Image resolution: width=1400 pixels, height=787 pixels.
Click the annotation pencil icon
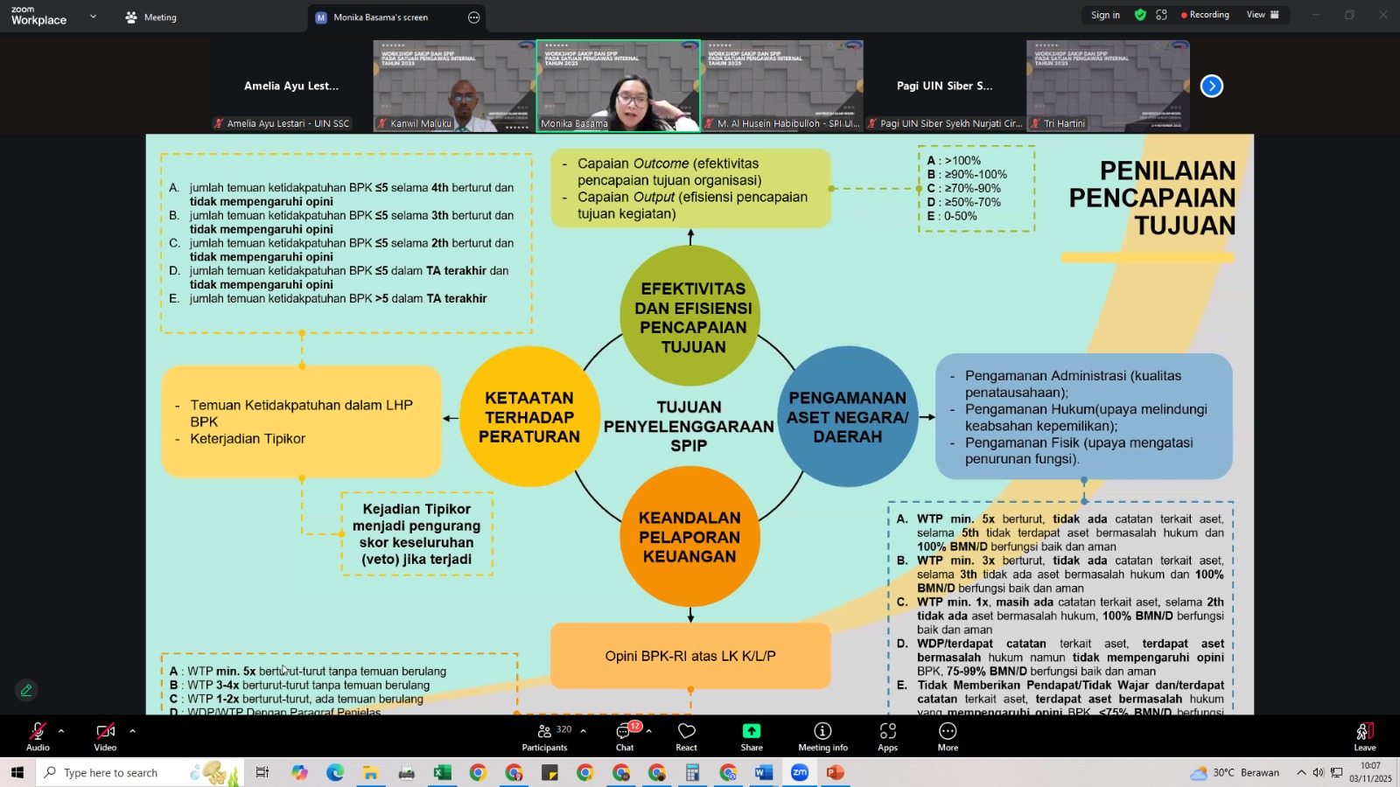26,691
